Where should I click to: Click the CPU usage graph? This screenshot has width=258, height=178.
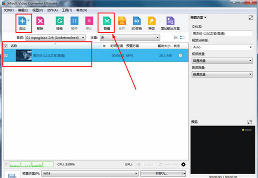pyautogui.click(x=31, y=164)
